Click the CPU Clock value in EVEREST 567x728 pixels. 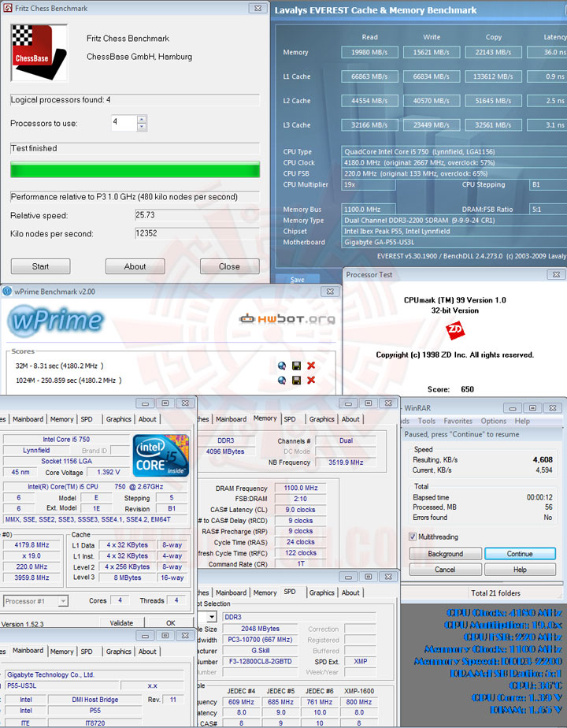pyautogui.click(x=454, y=162)
